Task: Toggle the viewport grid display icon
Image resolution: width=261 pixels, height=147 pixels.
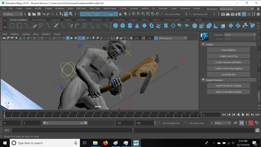Action: [x=34, y=38]
